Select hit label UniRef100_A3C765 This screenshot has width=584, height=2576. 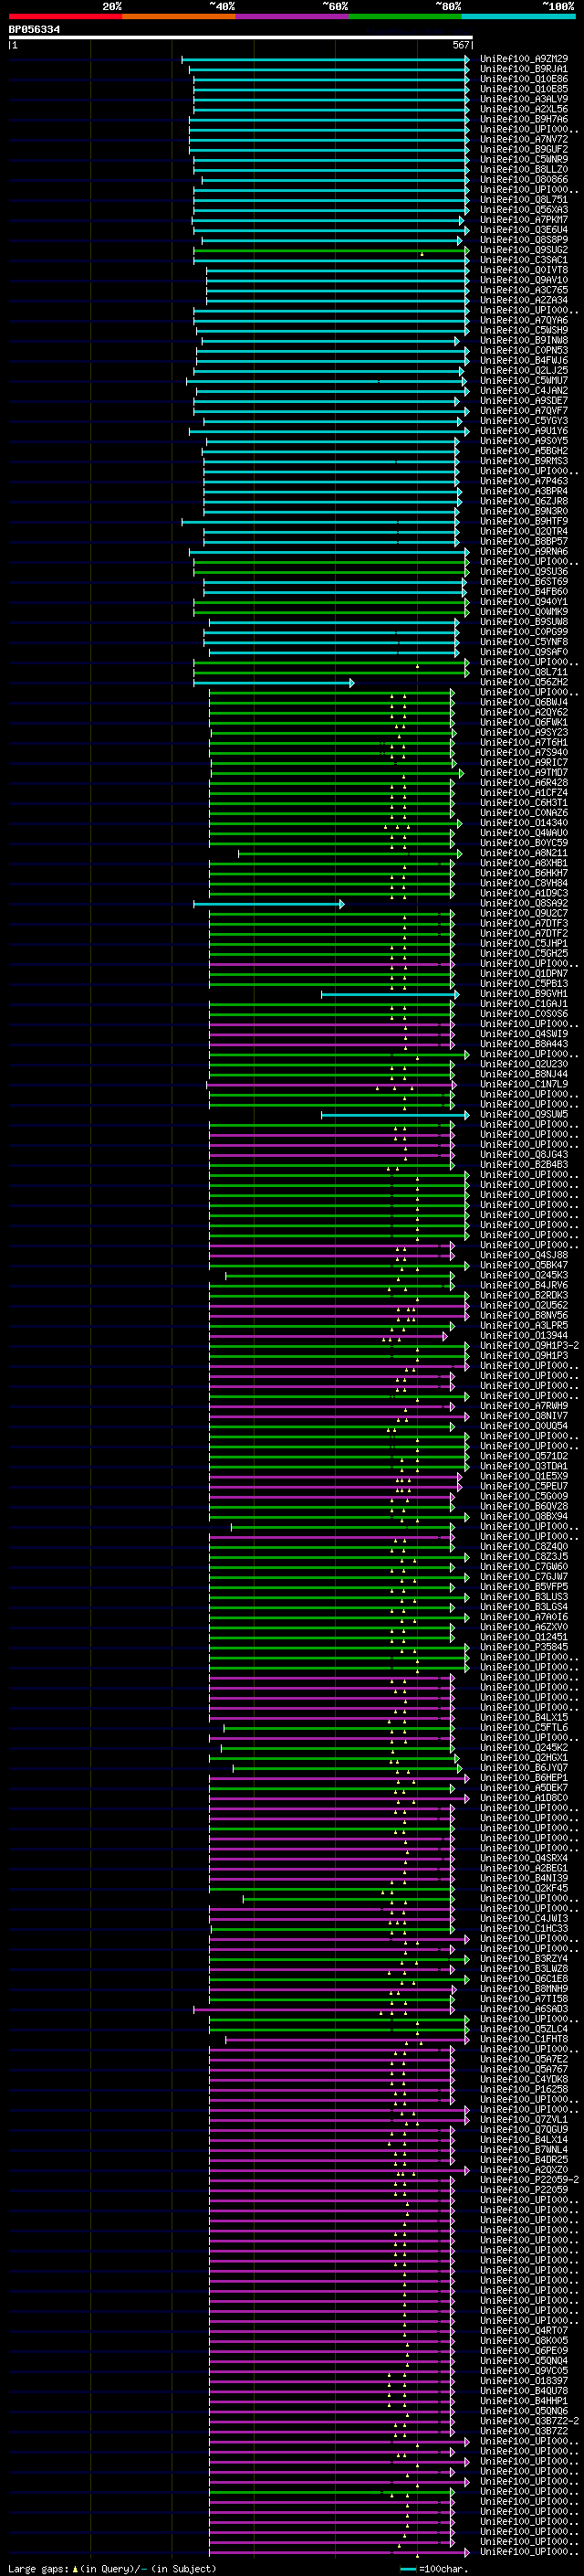[x=524, y=290]
